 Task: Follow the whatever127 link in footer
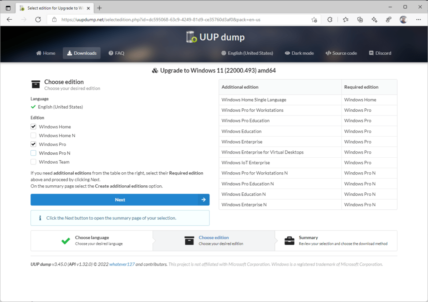tap(122, 264)
